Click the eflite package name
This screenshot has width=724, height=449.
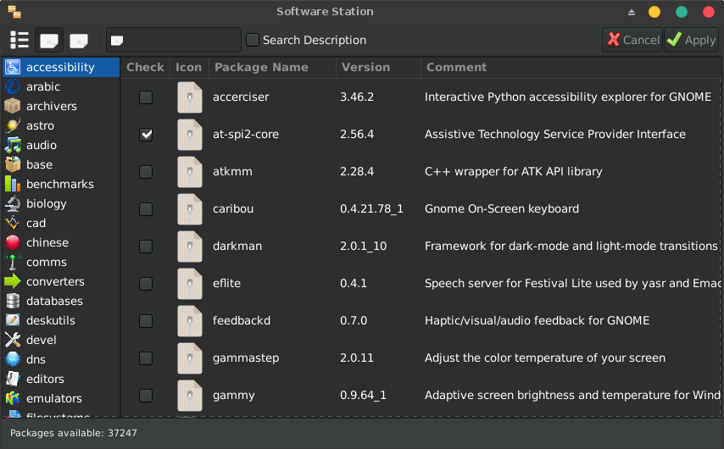[x=226, y=283]
